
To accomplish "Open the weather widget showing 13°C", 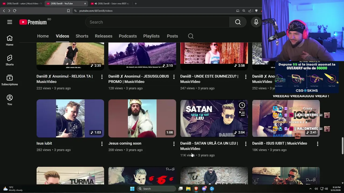I will coord(13,189).
